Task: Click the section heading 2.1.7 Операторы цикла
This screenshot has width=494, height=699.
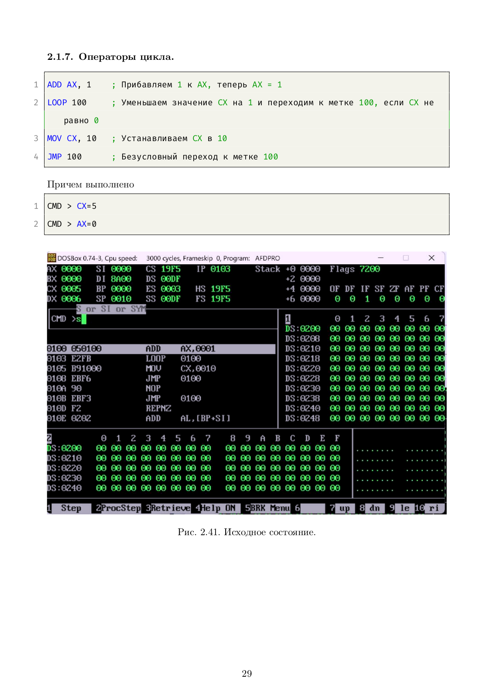Action: point(110,57)
